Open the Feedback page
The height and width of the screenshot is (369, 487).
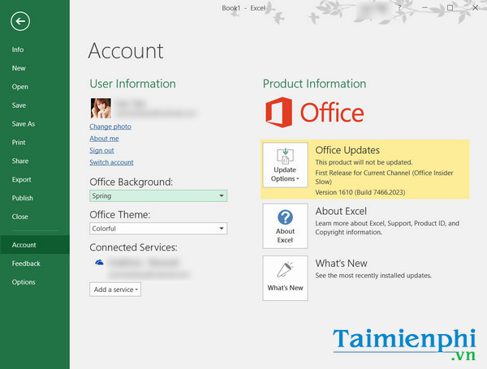[x=26, y=264]
